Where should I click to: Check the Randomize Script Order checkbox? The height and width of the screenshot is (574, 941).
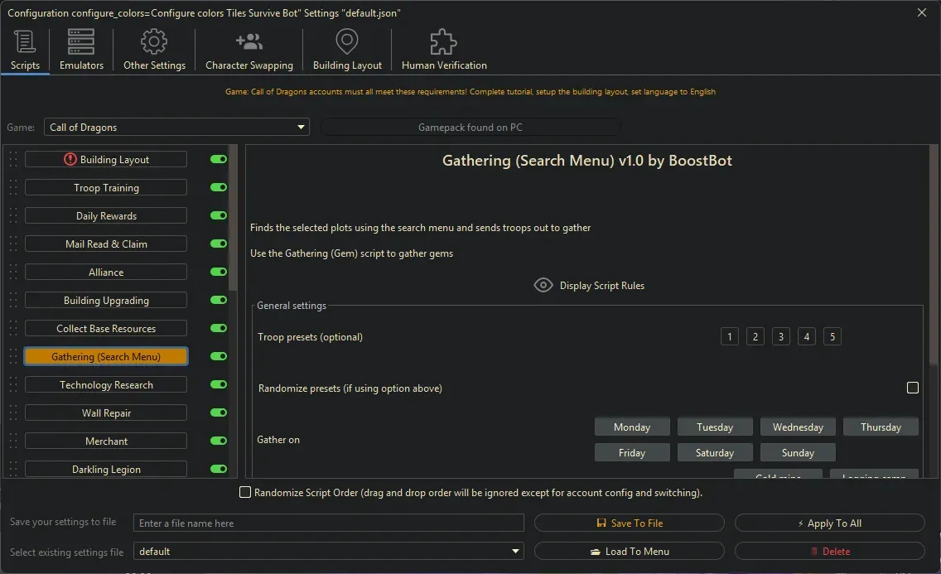pyautogui.click(x=245, y=492)
